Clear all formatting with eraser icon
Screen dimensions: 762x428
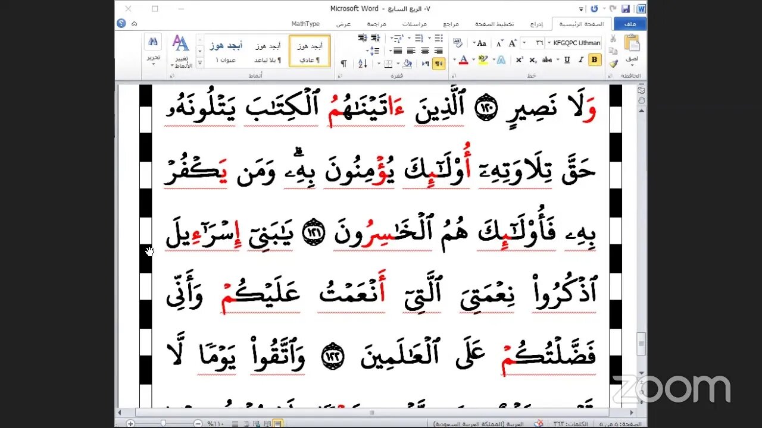pos(458,43)
